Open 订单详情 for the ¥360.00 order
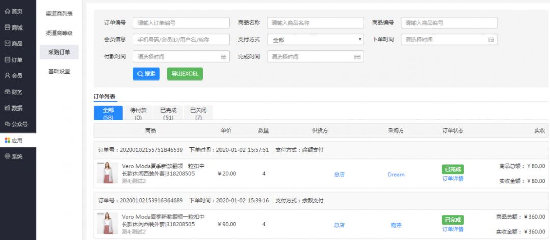This screenshot has width=550, height=240. [453, 229]
